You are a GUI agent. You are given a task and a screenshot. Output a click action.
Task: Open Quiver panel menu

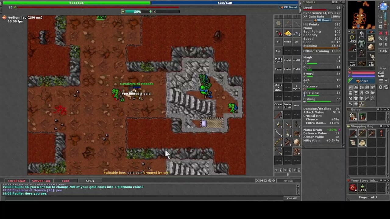(378, 109)
